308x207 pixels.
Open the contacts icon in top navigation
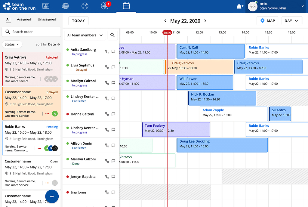click(x=46, y=6)
